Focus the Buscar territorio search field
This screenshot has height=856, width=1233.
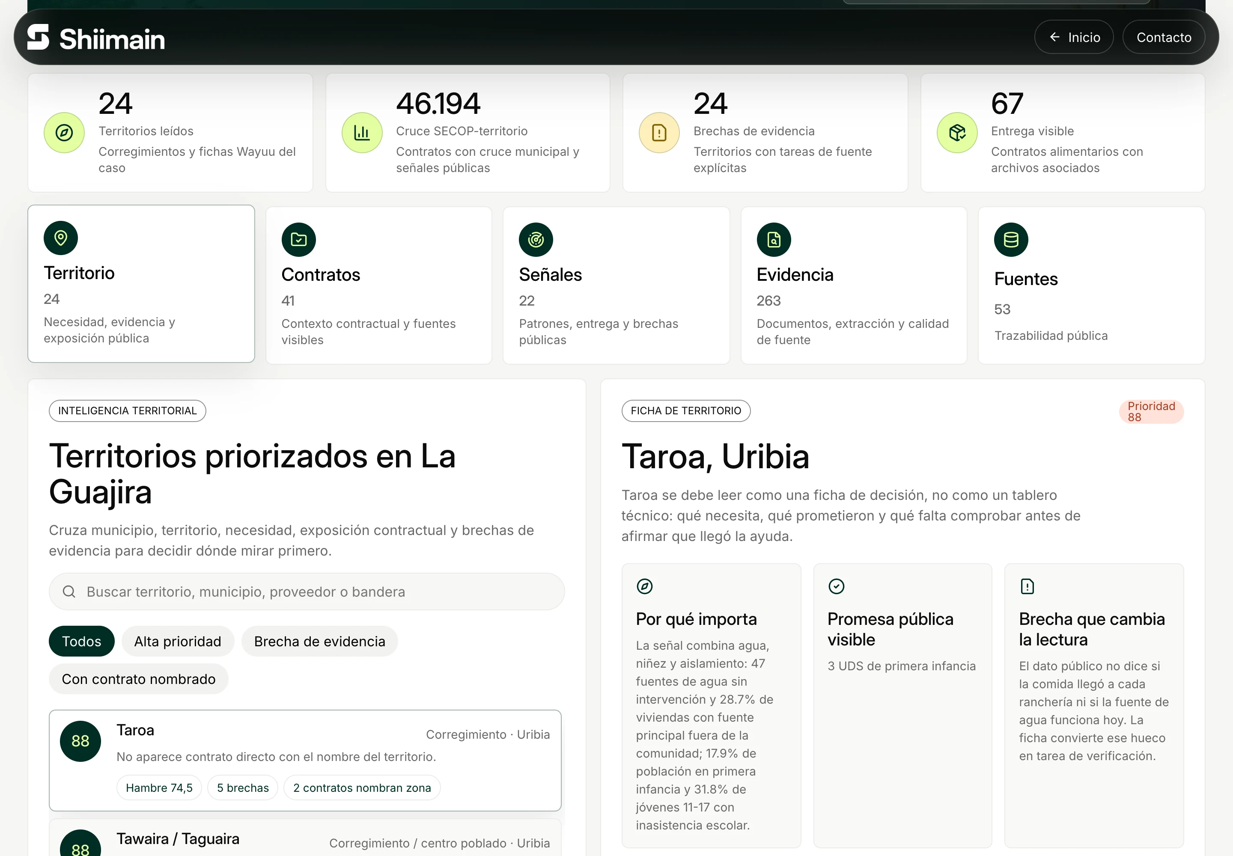(x=307, y=591)
